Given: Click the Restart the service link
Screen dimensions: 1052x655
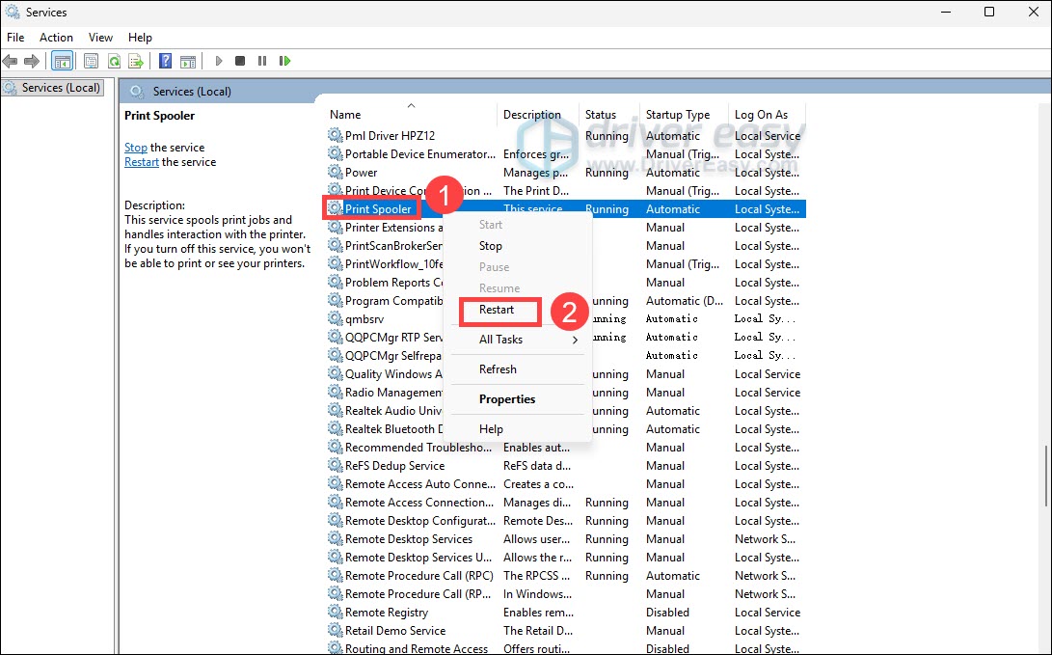Looking at the screenshot, I should click(x=142, y=162).
